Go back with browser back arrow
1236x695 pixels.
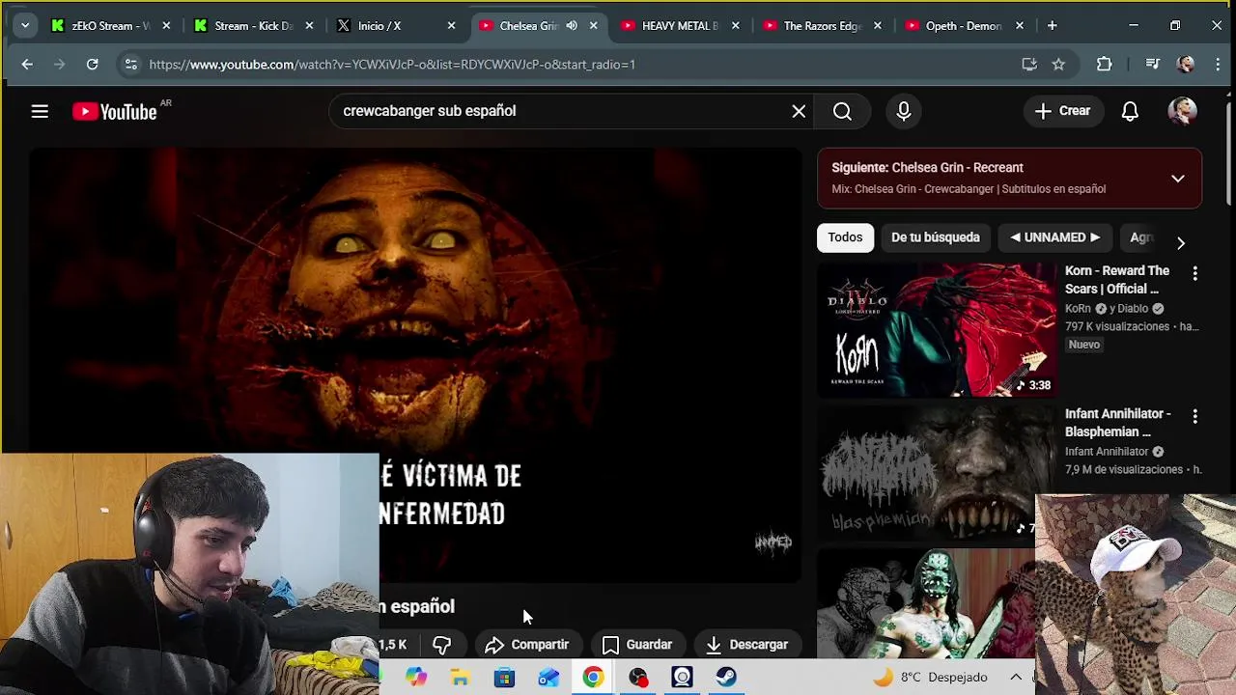(x=27, y=64)
